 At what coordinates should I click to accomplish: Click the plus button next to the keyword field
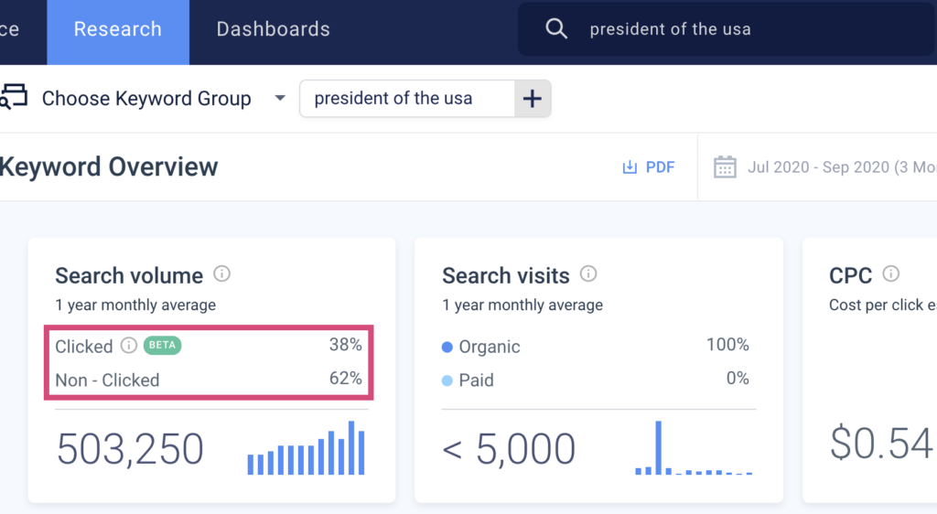pos(533,99)
